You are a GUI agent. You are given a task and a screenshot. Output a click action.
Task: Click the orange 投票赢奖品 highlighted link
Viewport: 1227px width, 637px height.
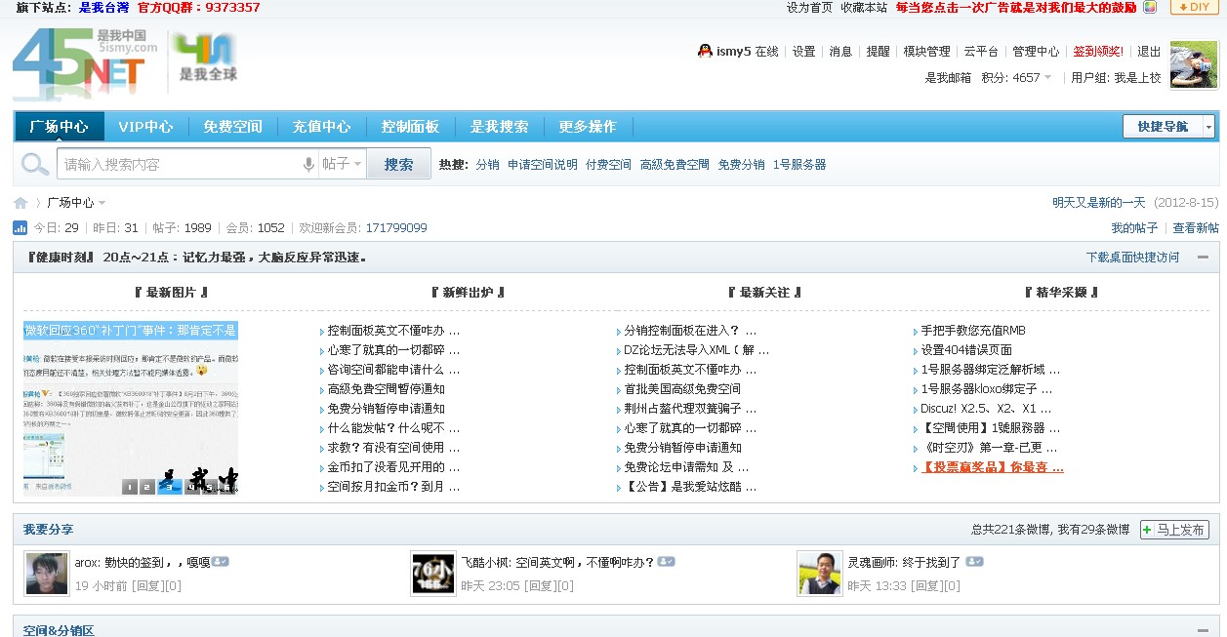pos(992,467)
